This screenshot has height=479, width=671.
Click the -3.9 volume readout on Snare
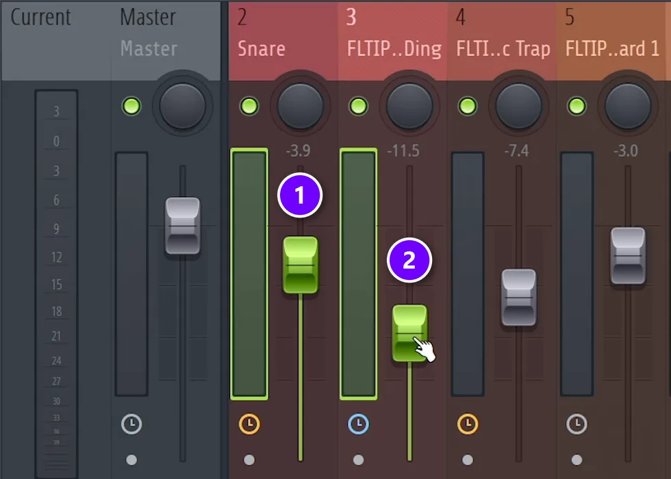click(x=298, y=151)
